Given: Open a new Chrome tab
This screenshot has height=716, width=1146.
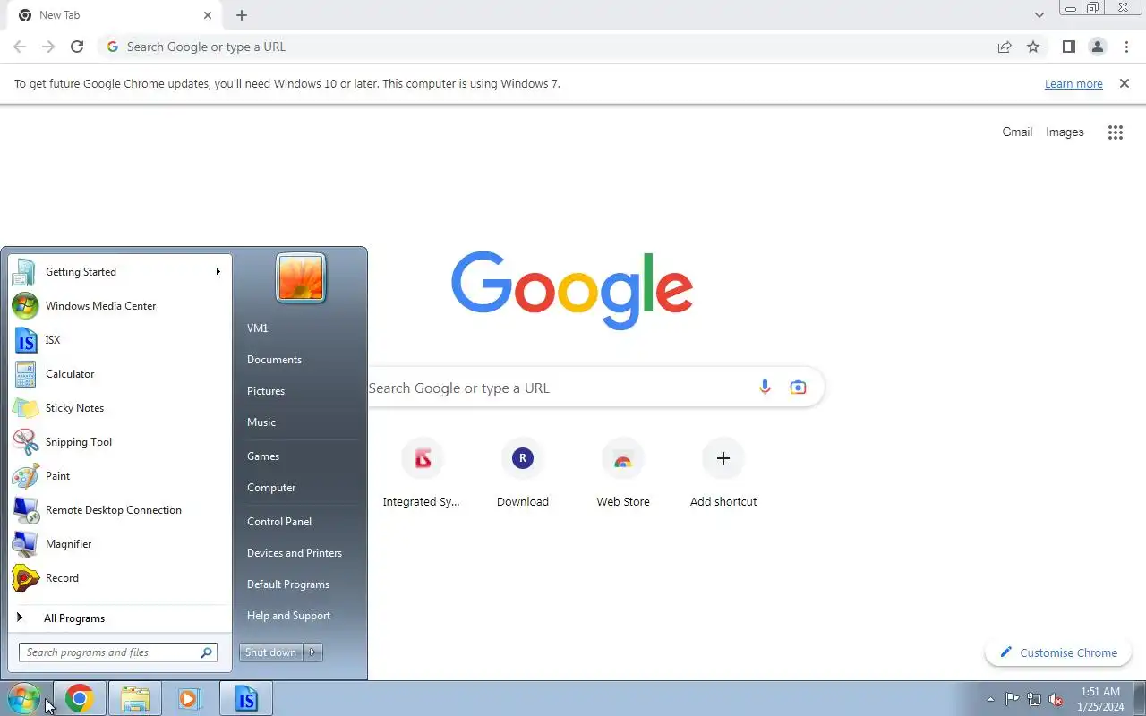Looking at the screenshot, I should pos(242,15).
